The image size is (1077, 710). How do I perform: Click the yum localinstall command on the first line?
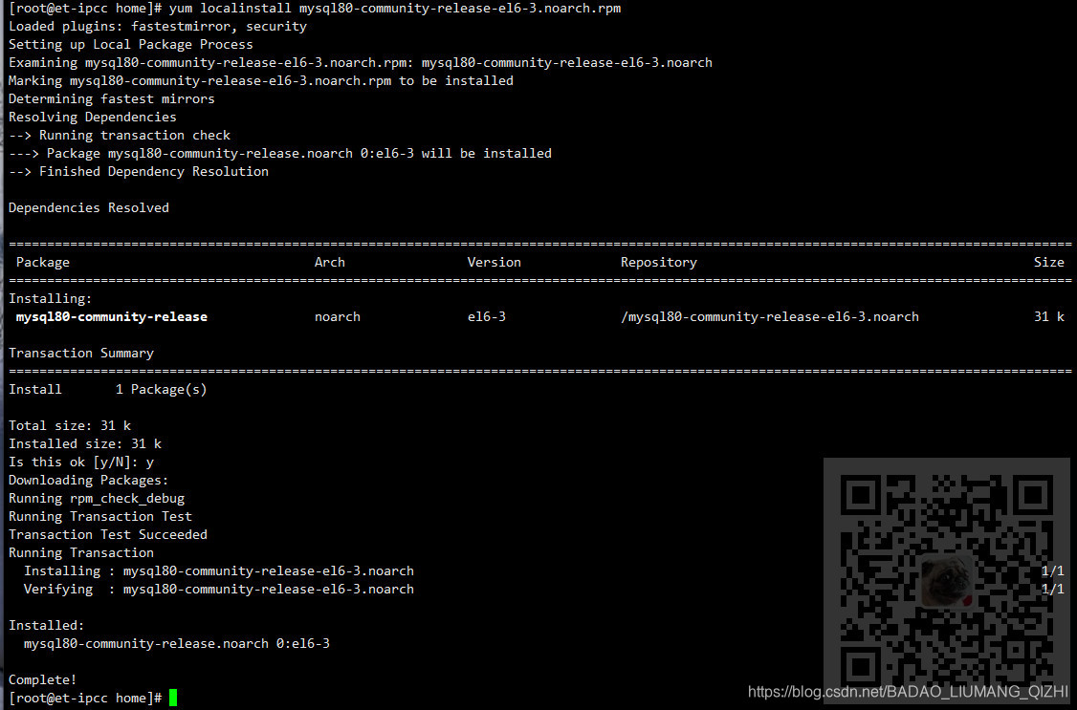(x=395, y=9)
